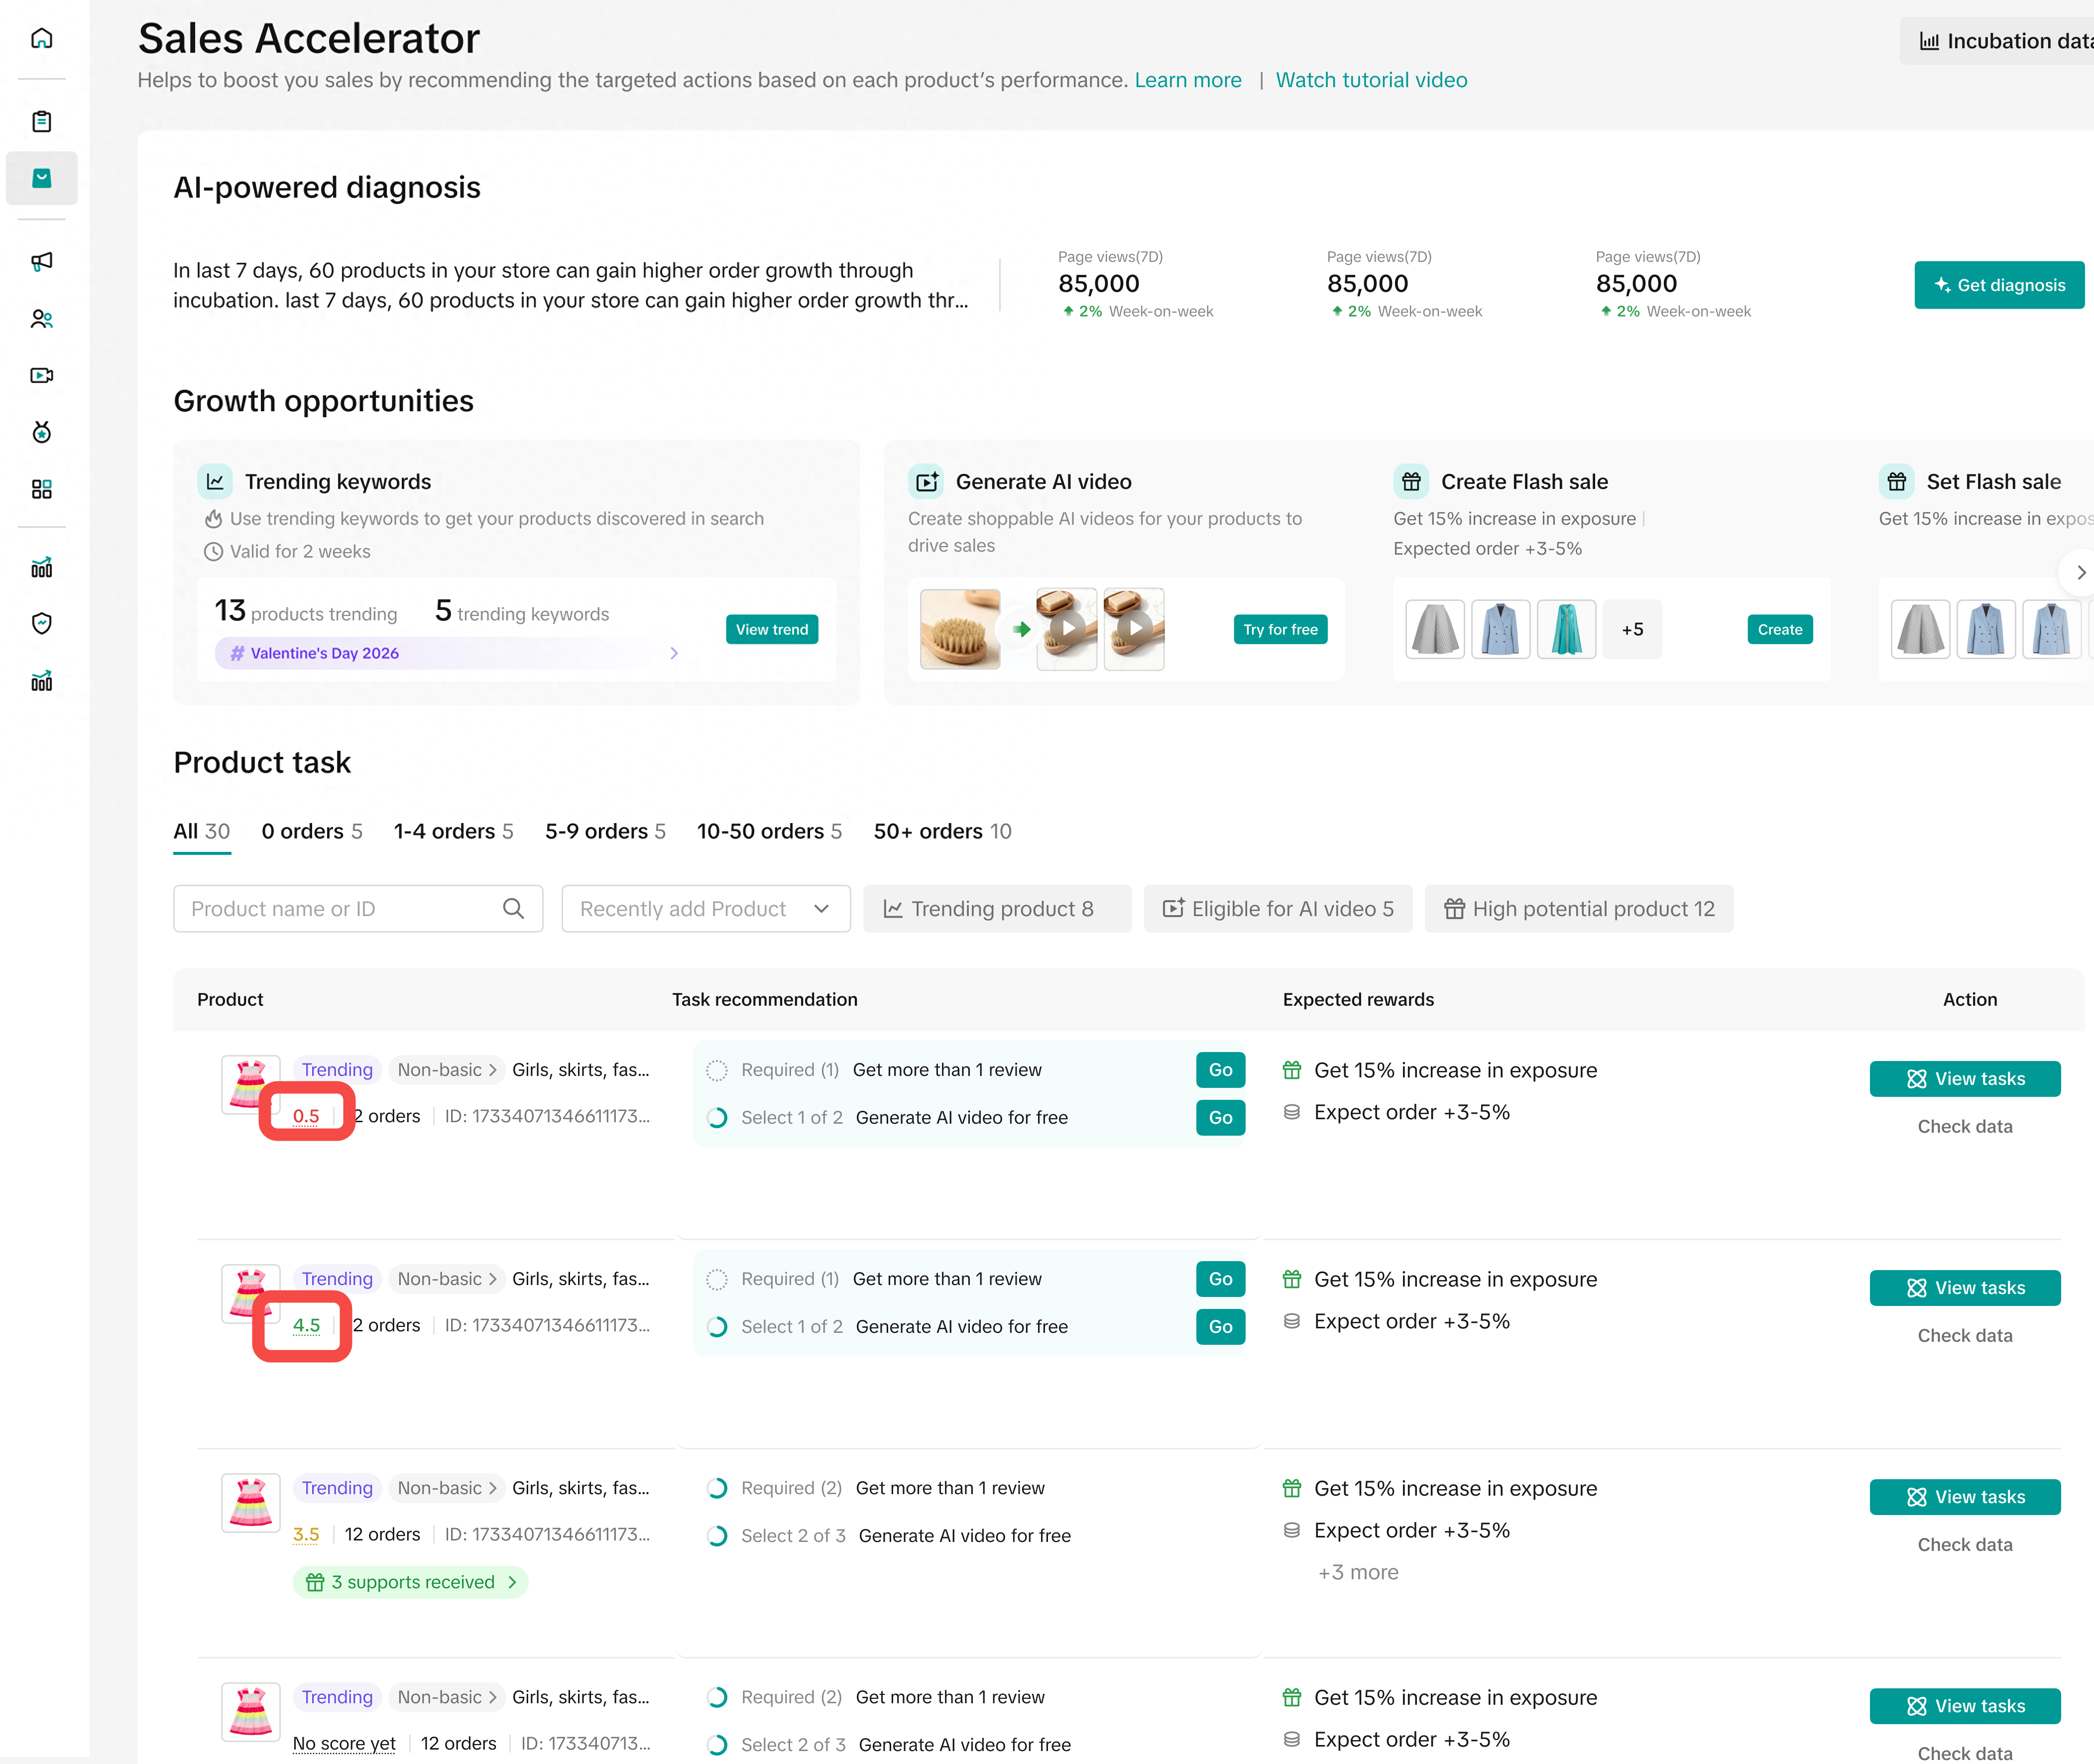Toggle the Eligible for AI video 5 filter

click(x=1278, y=908)
